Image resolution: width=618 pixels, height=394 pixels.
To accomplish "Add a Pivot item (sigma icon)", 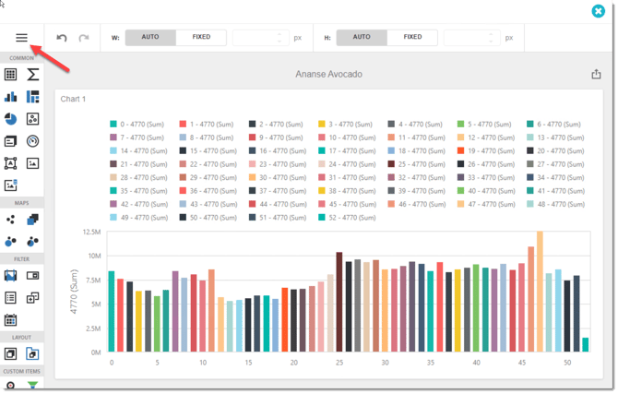I will [32, 74].
